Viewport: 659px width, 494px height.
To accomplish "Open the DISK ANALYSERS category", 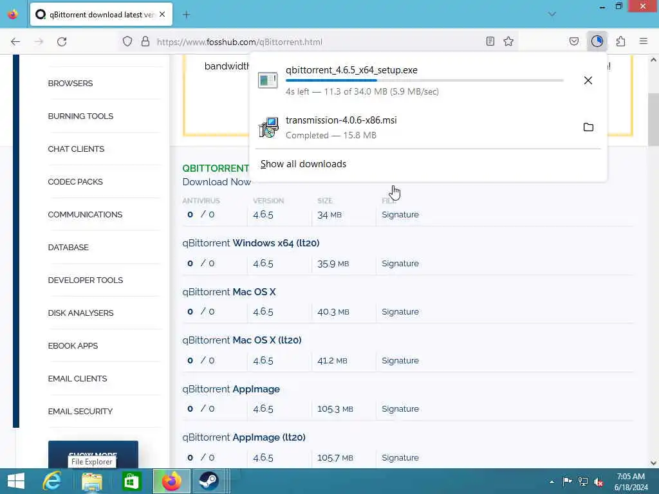I will tap(80, 313).
